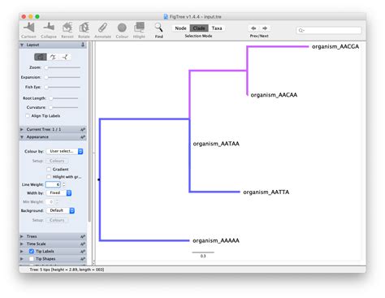This screenshot has width=385, height=298.
Task: Click the search magnifier icon in filter box
Action: click(x=301, y=30)
